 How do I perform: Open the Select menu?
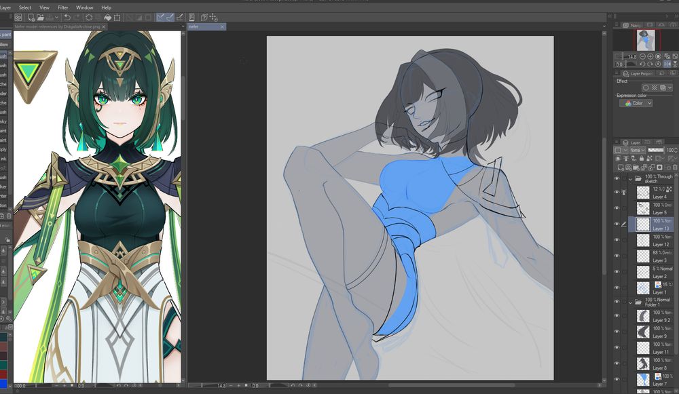click(24, 7)
